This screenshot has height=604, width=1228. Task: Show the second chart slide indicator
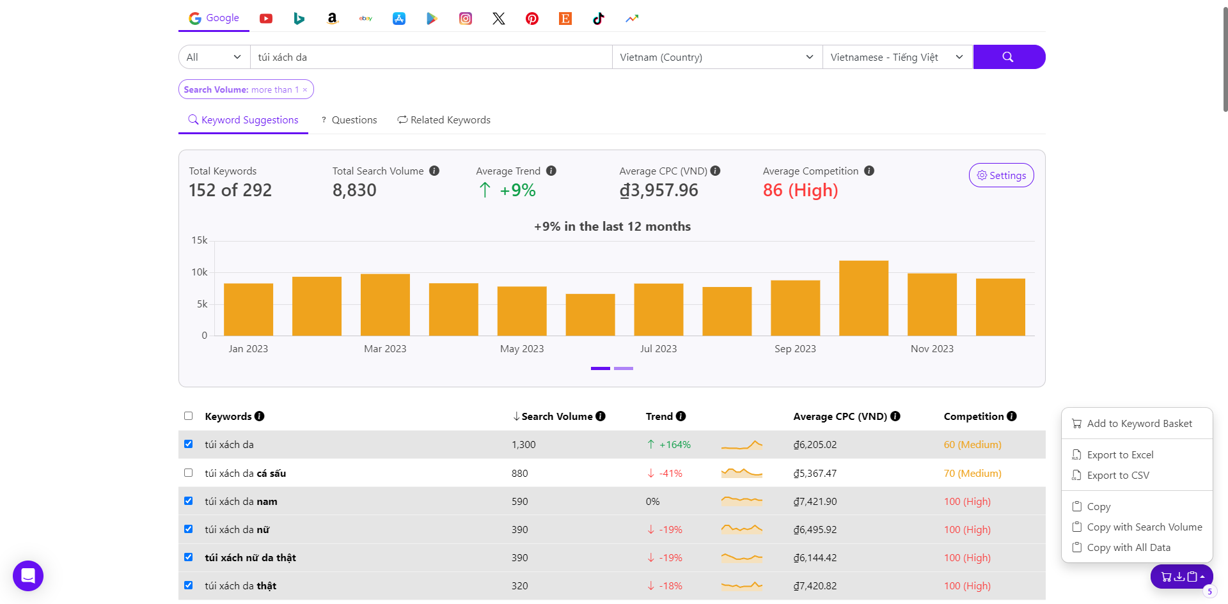[x=624, y=368]
